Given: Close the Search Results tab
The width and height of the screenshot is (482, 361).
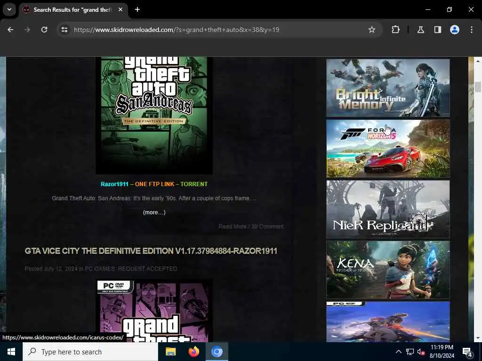Looking at the screenshot, I should click(x=120, y=9).
